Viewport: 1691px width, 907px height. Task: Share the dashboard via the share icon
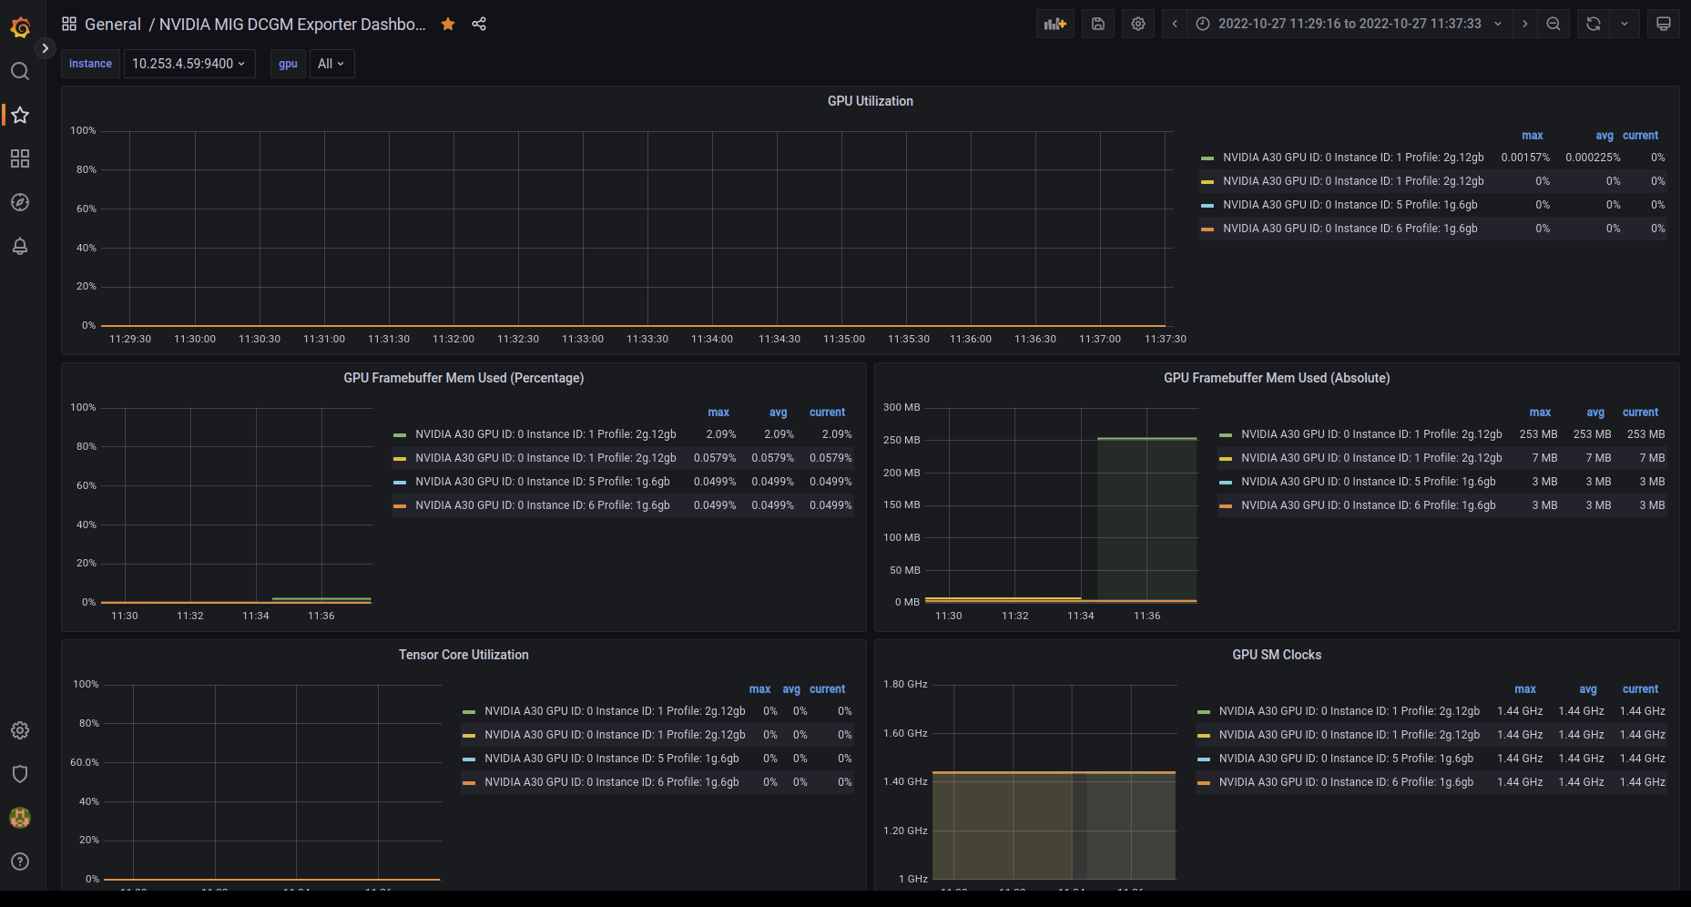point(479,24)
